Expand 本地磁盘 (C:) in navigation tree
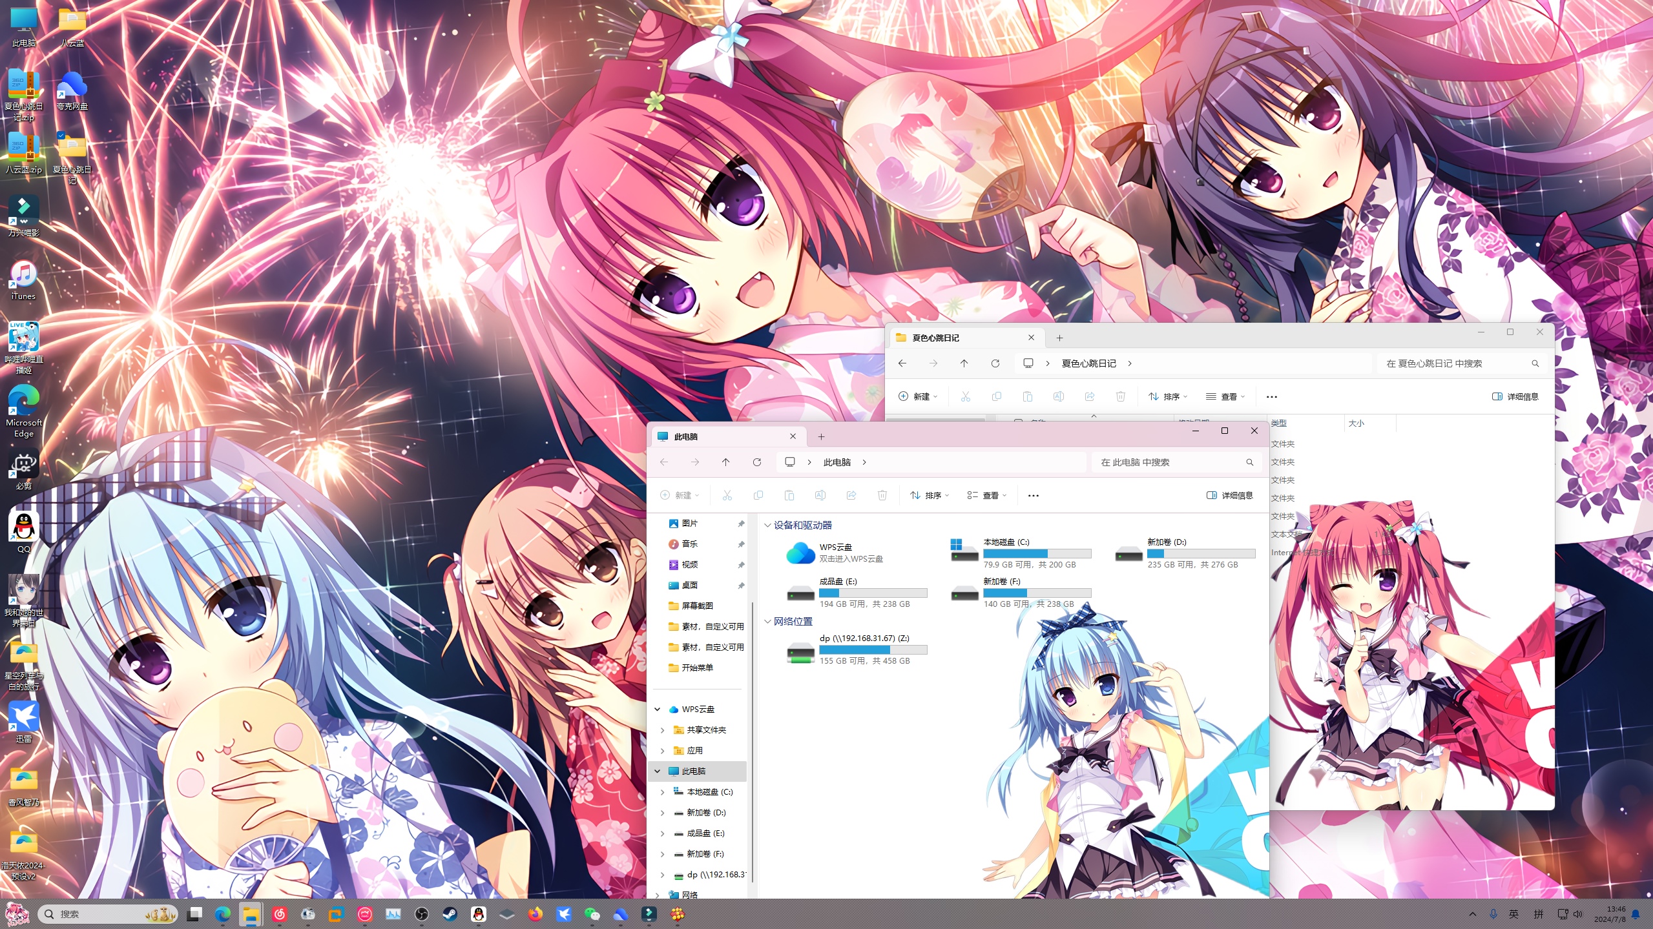Image resolution: width=1653 pixels, height=929 pixels. (662, 791)
